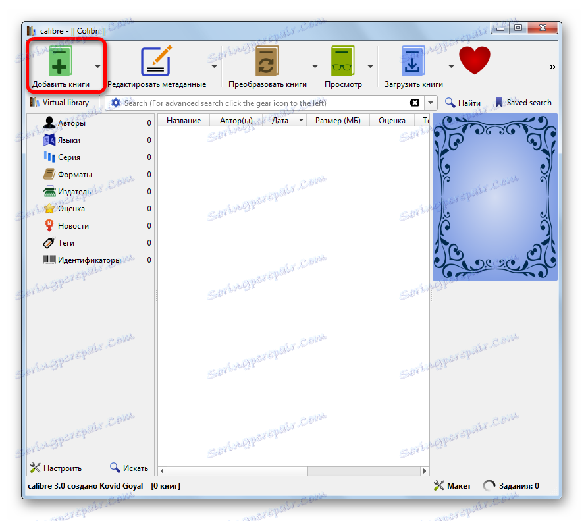Select the Форматы tag browser row

(90, 174)
